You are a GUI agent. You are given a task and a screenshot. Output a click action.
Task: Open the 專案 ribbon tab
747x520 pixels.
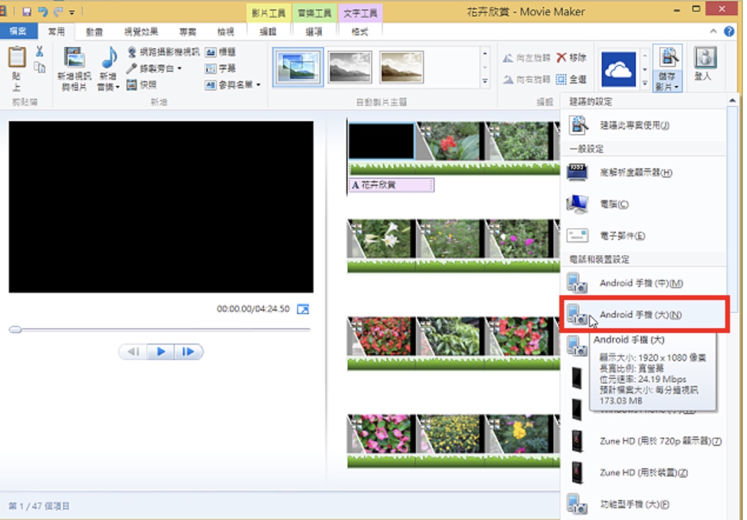click(188, 32)
